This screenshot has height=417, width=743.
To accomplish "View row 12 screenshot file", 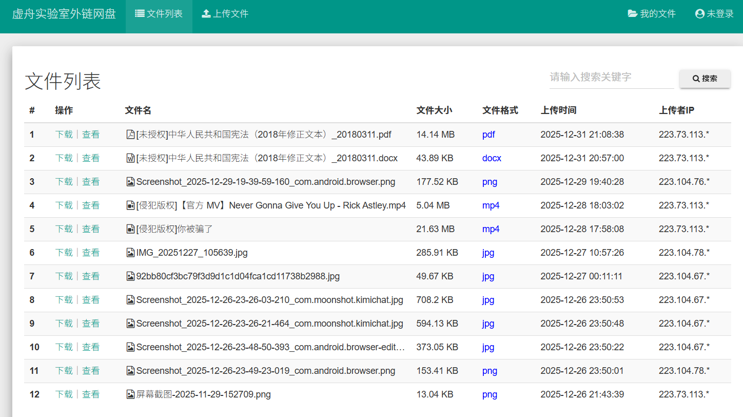I will (91, 394).
